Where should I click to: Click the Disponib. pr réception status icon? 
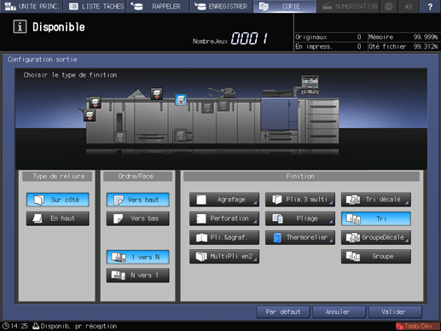[36, 326]
